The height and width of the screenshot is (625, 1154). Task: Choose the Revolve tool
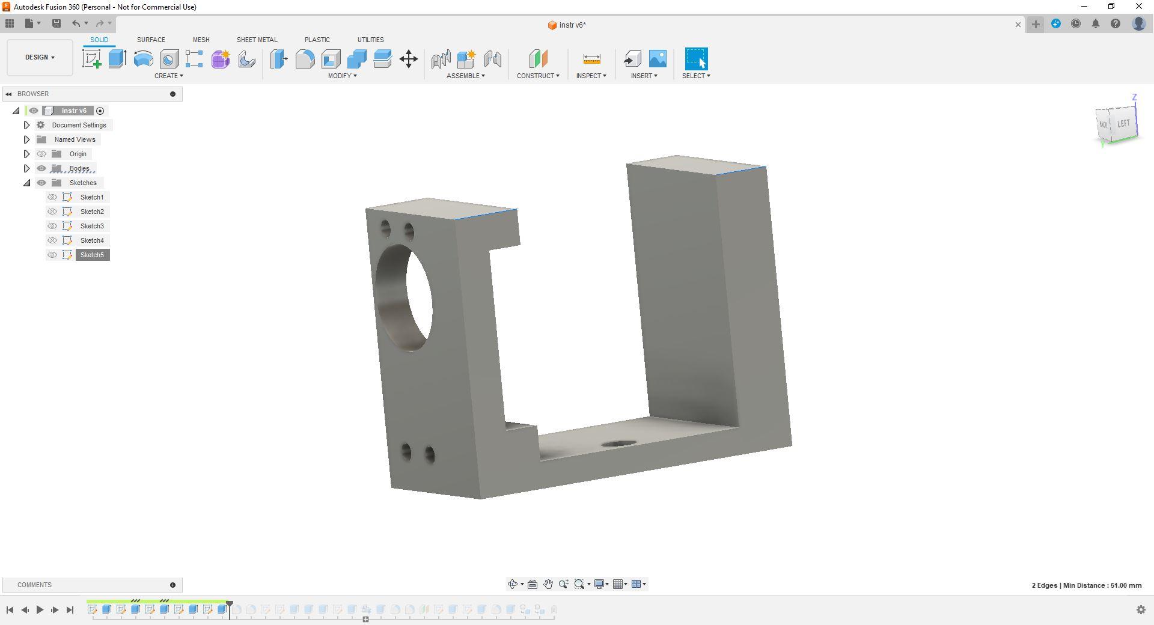tap(143, 59)
